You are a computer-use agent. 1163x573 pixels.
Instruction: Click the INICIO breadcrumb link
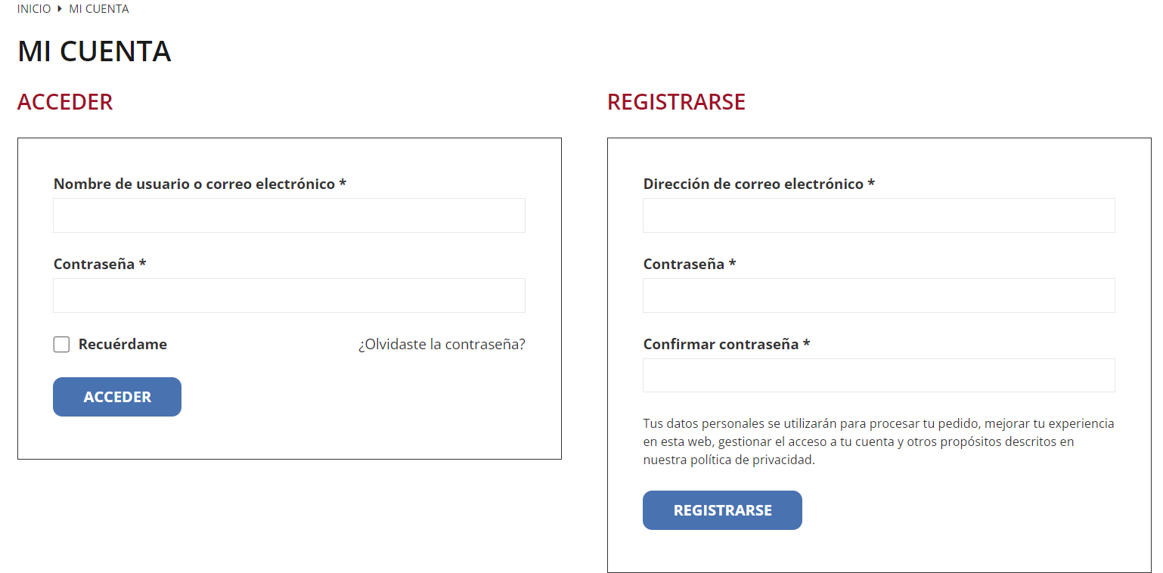tap(34, 9)
